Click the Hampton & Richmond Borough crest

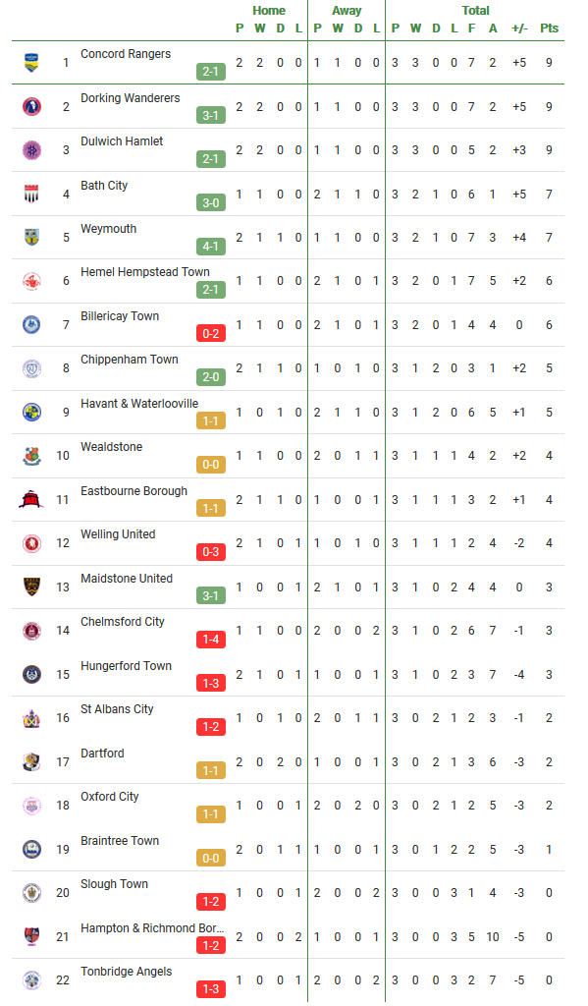31,936
